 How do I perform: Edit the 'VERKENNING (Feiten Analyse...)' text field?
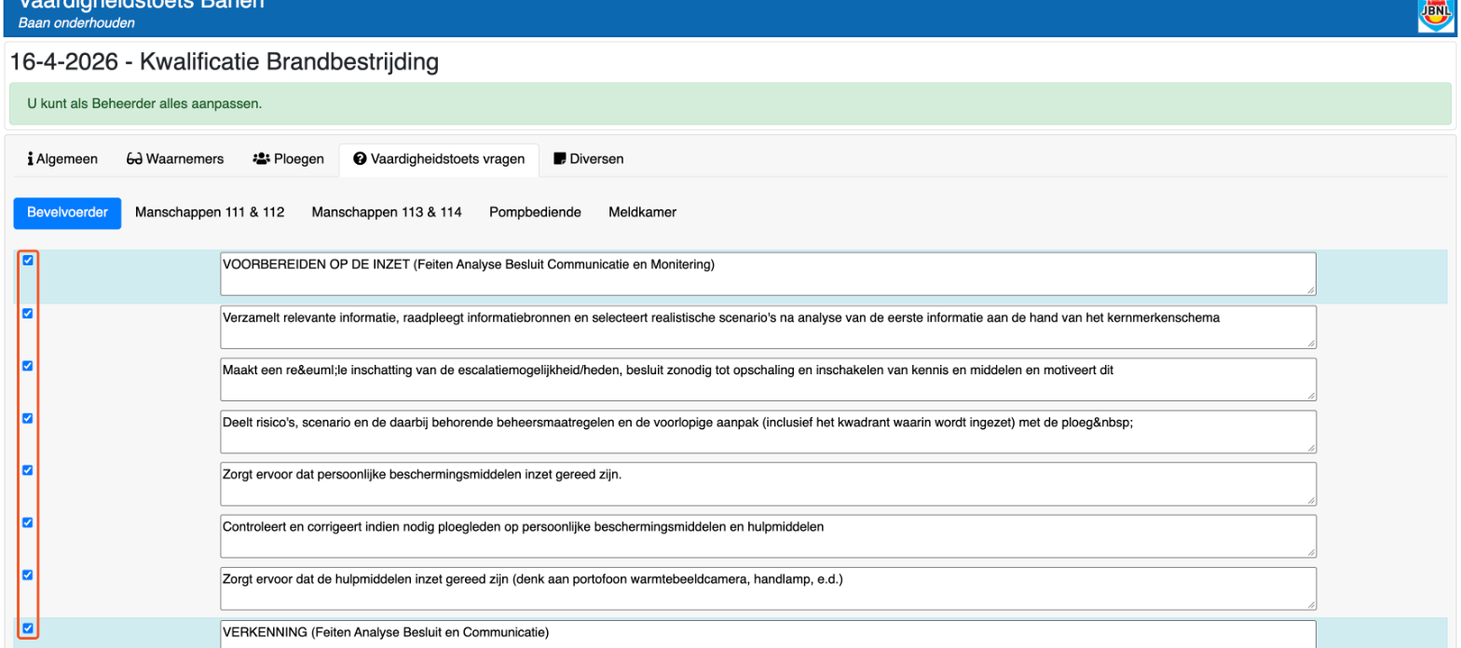point(768,634)
